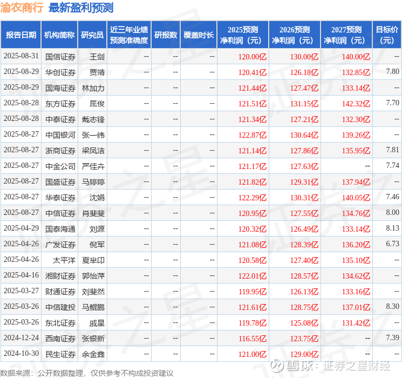Select 湘财证券 institution cell

pyautogui.click(x=60, y=276)
